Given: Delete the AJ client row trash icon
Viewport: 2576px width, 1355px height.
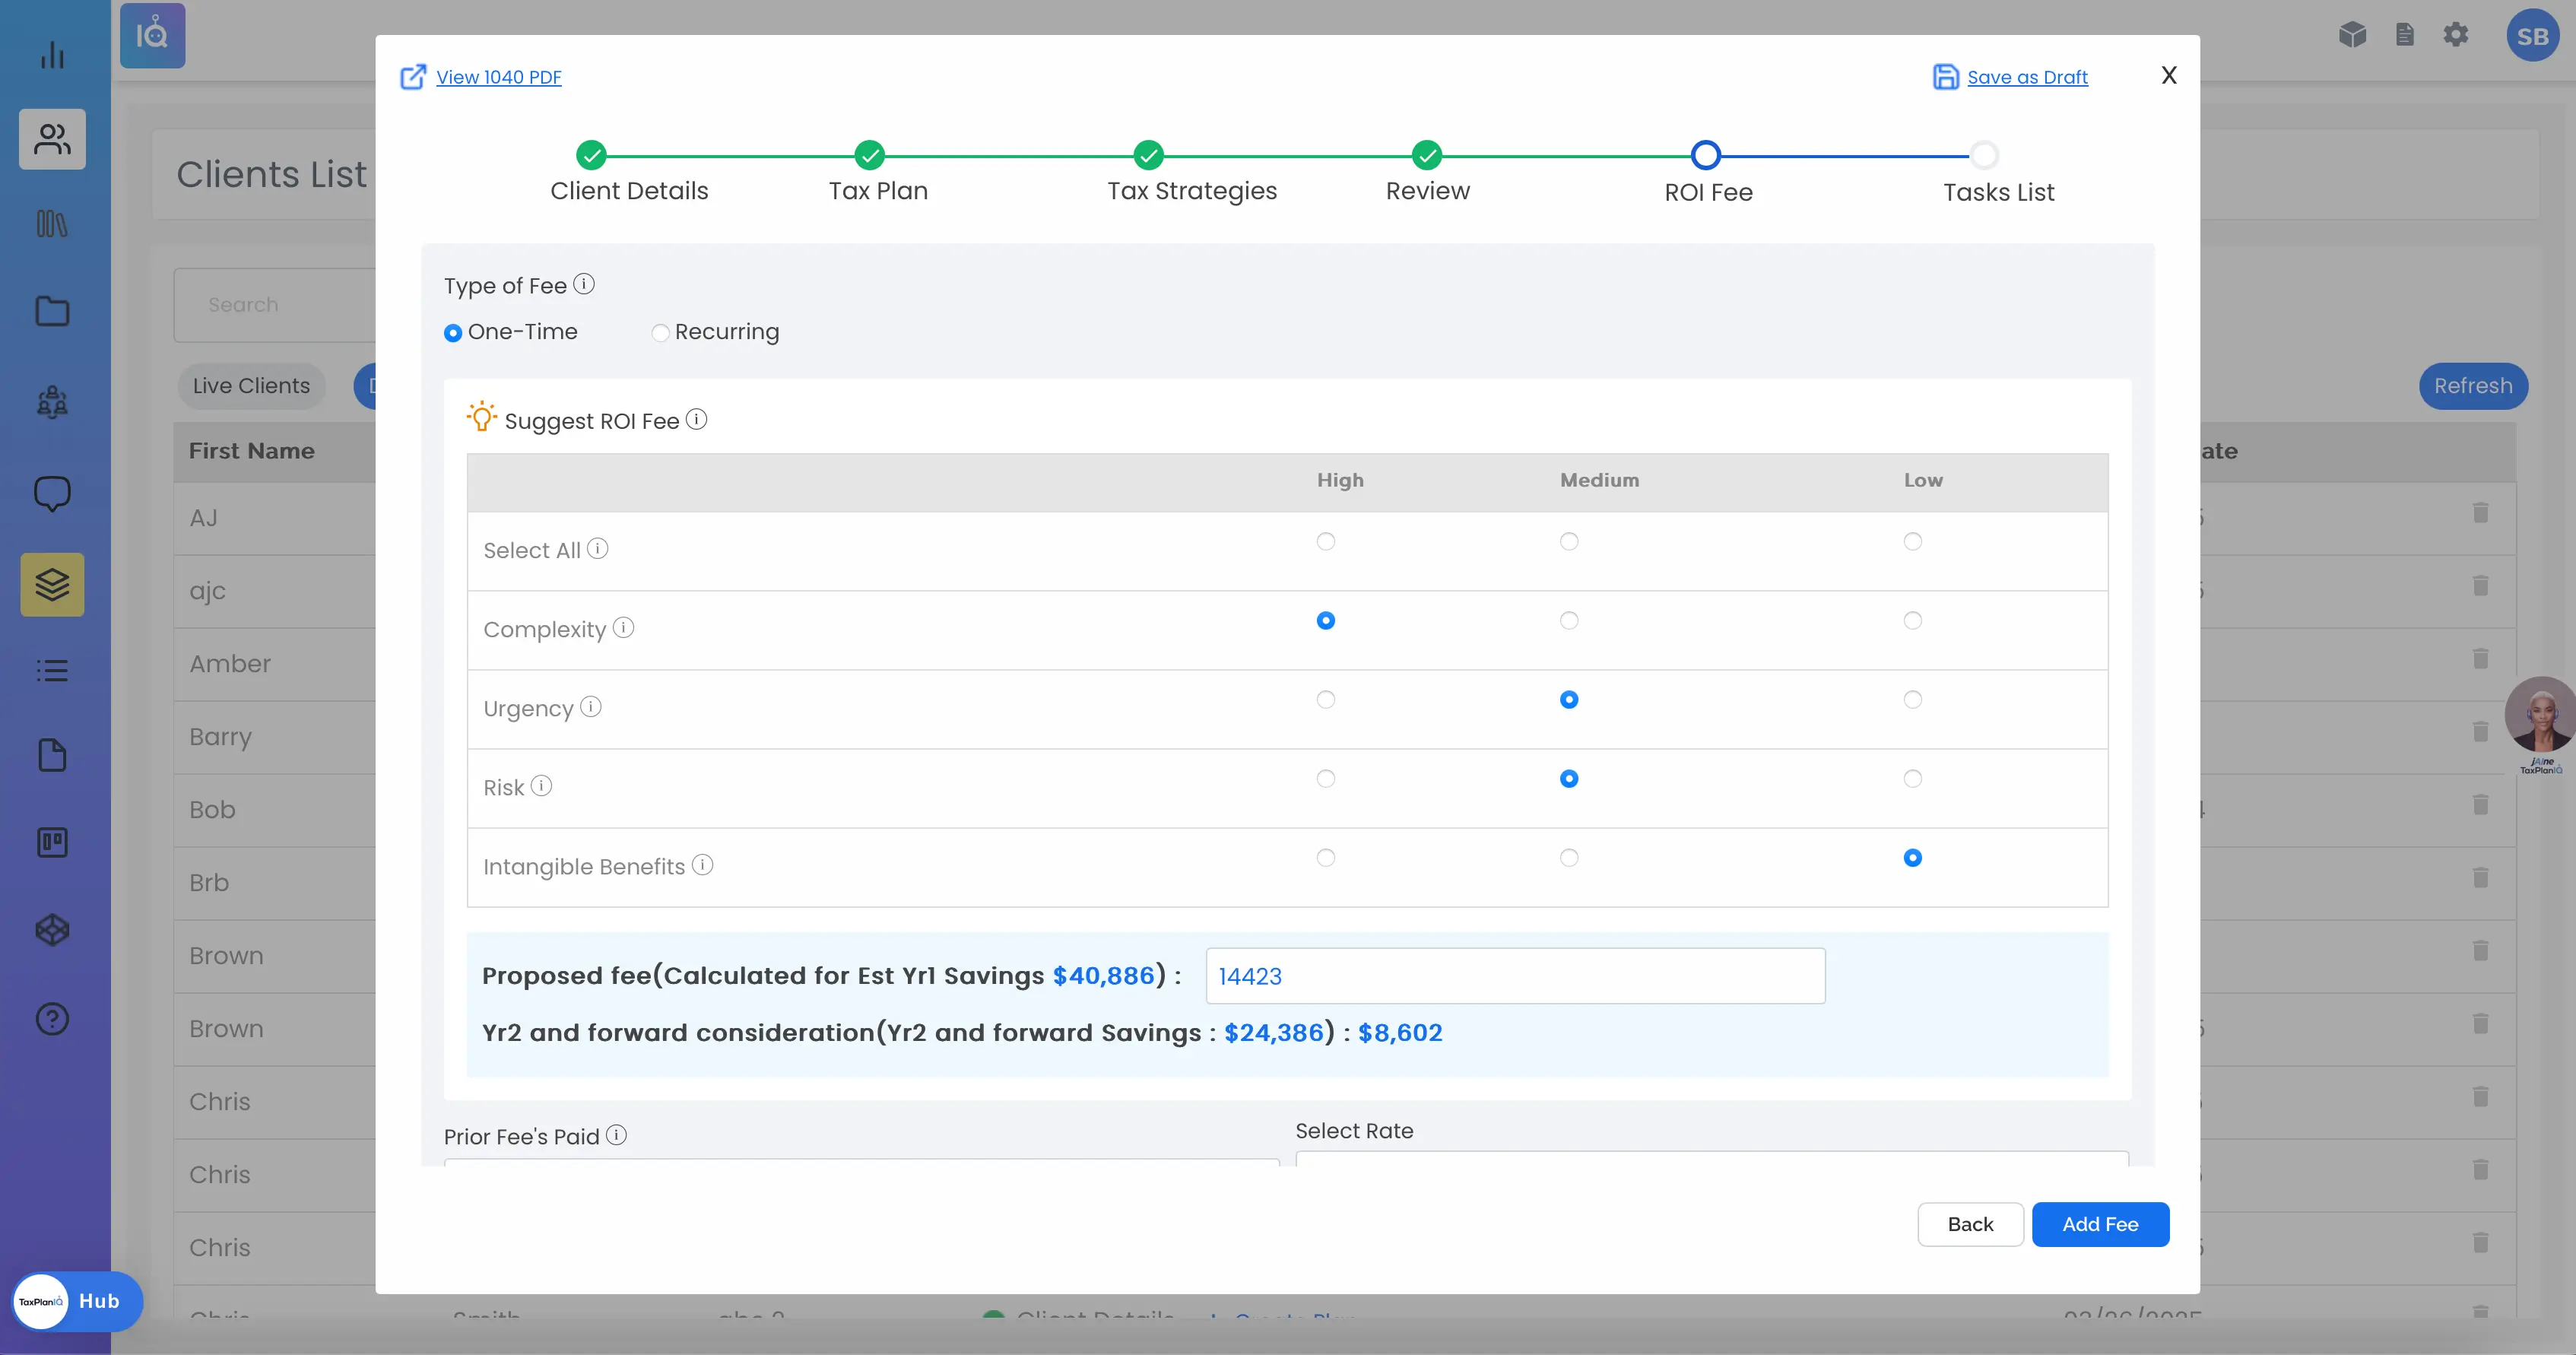Looking at the screenshot, I should click(x=2480, y=513).
